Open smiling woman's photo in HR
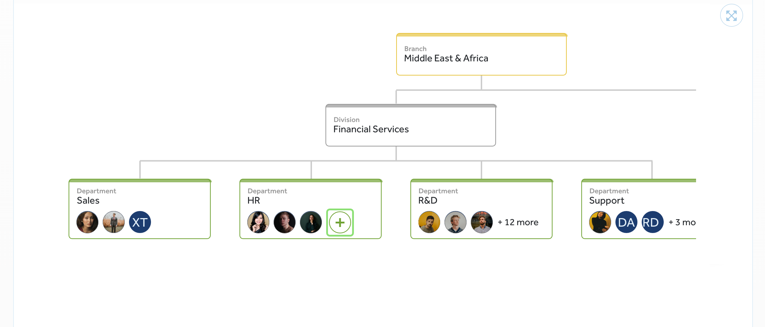 pyautogui.click(x=258, y=222)
